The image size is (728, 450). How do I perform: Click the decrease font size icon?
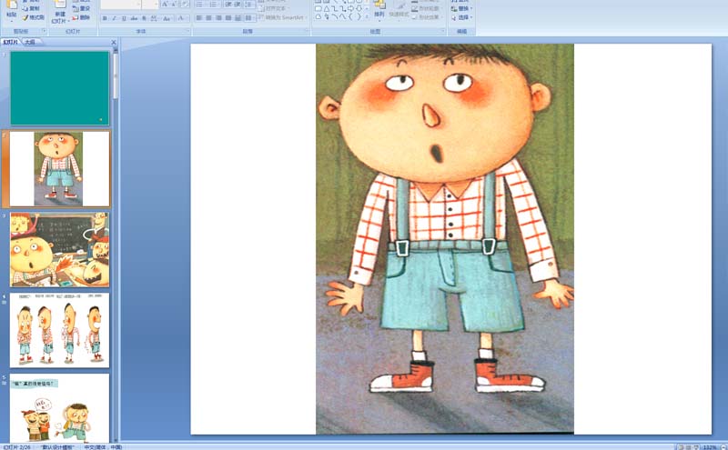pos(174,5)
